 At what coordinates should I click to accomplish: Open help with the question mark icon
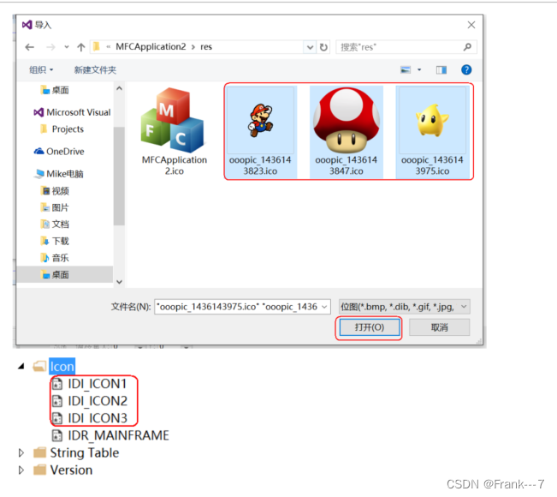point(466,69)
